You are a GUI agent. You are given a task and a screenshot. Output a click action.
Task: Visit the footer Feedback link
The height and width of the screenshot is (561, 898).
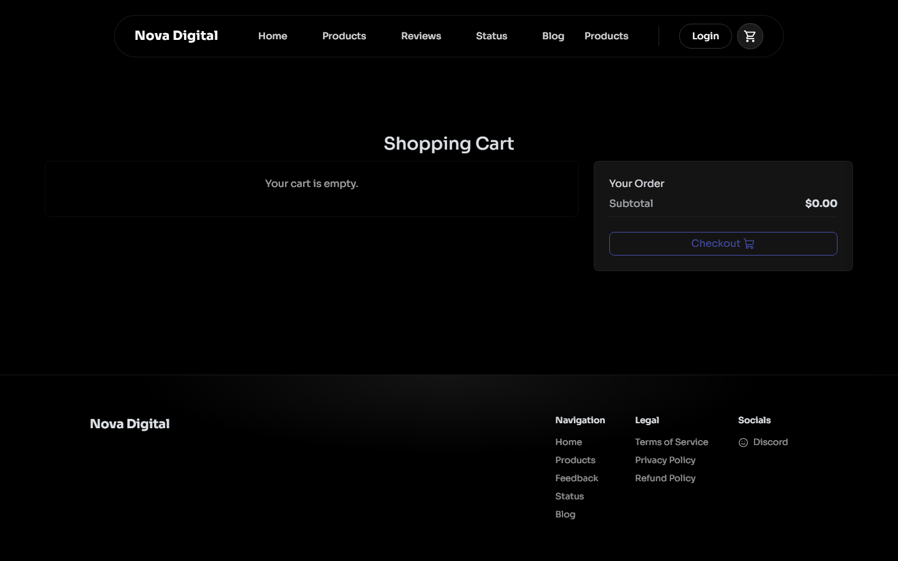click(x=577, y=478)
